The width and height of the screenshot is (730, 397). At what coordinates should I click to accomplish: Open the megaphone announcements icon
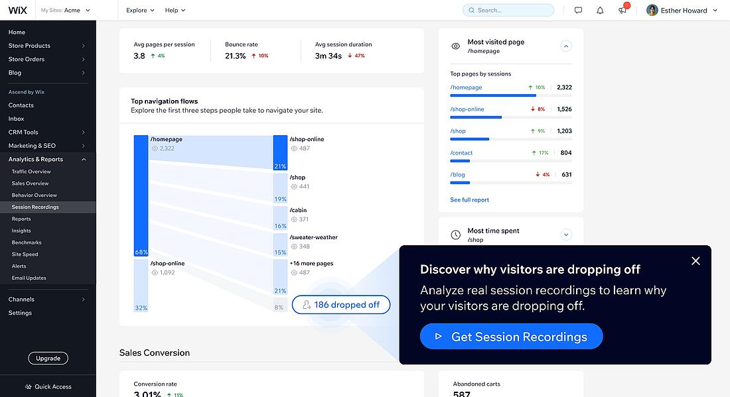tap(622, 10)
